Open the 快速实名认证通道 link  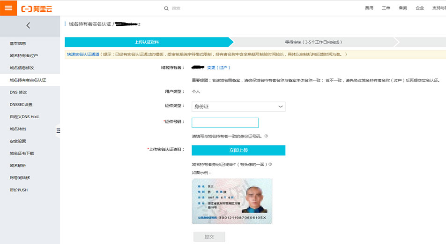(x=83, y=54)
